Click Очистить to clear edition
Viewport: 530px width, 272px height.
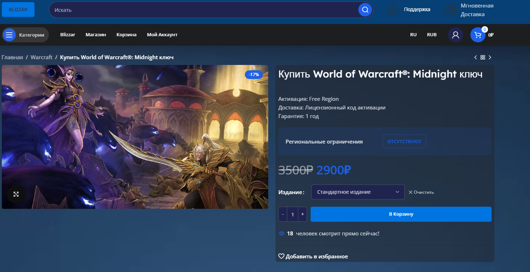pyautogui.click(x=421, y=192)
